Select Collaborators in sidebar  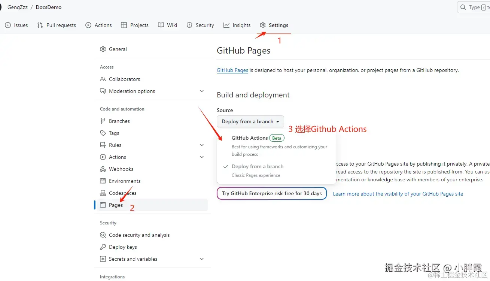click(x=152, y=79)
